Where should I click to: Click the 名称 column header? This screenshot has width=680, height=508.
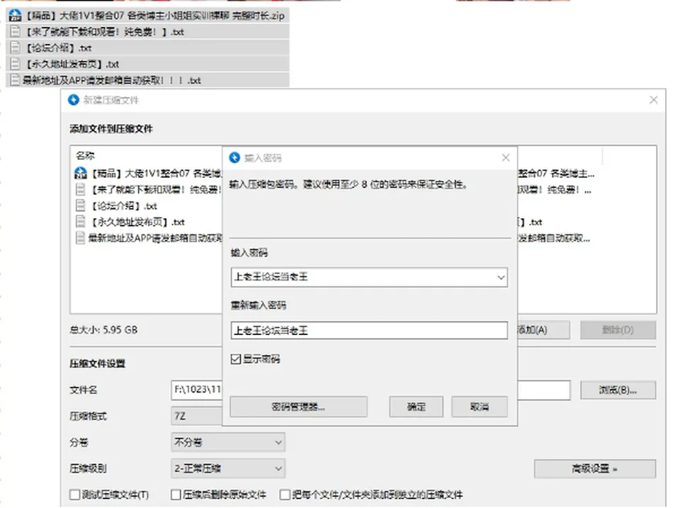[x=86, y=155]
